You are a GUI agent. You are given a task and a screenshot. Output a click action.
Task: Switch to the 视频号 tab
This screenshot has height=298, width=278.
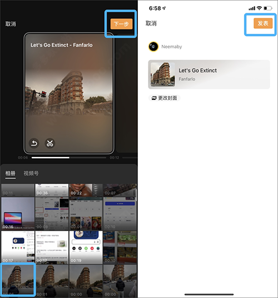pos(31,173)
